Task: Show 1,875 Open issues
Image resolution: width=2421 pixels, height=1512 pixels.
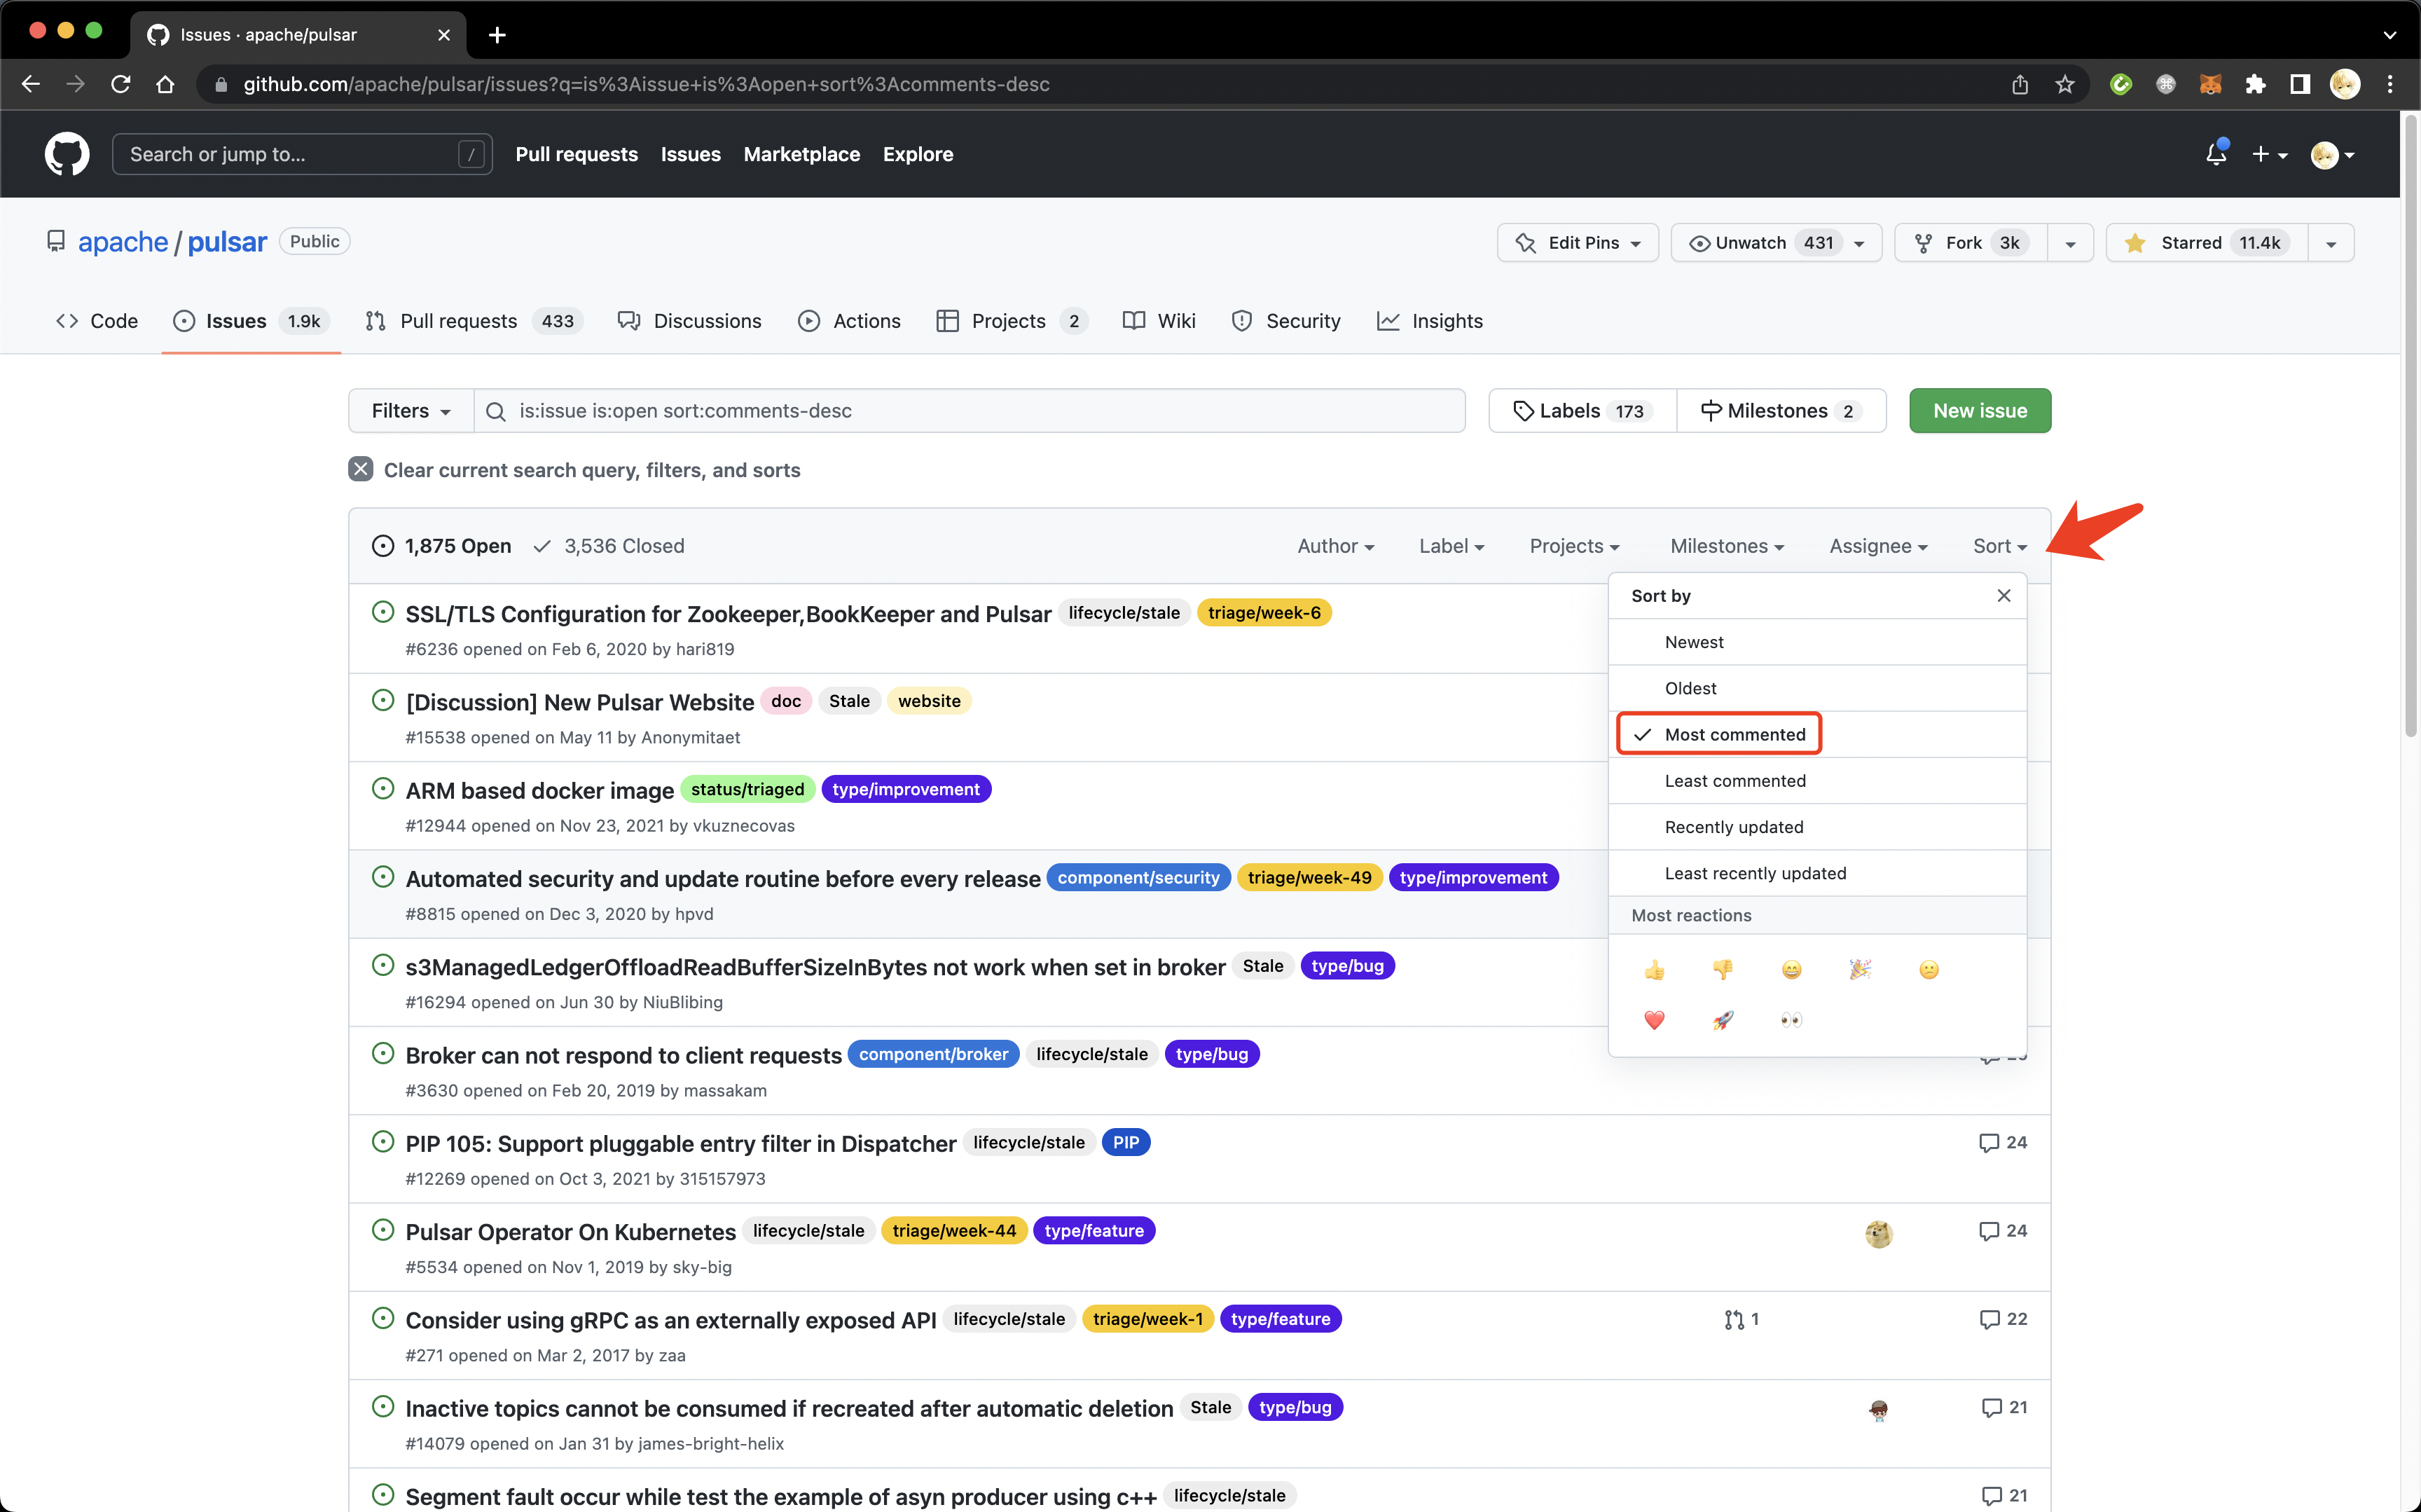Action: point(442,546)
